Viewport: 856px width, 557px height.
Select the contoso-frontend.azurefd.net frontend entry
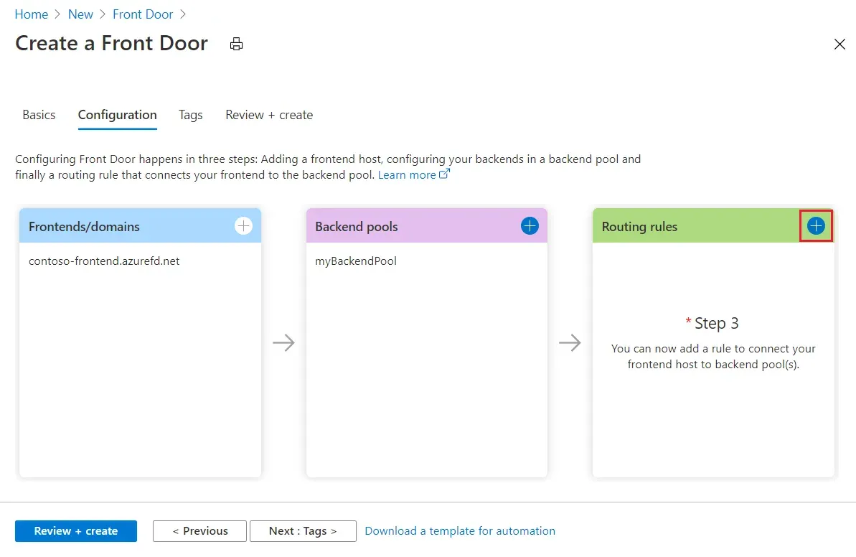click(x=104, y=261)
